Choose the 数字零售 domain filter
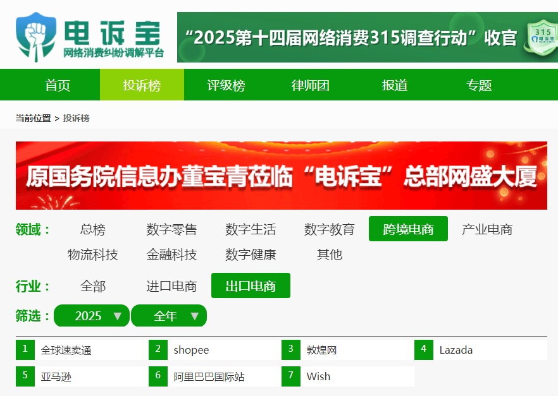The image size is (558, 396). [x=171, y=229]
